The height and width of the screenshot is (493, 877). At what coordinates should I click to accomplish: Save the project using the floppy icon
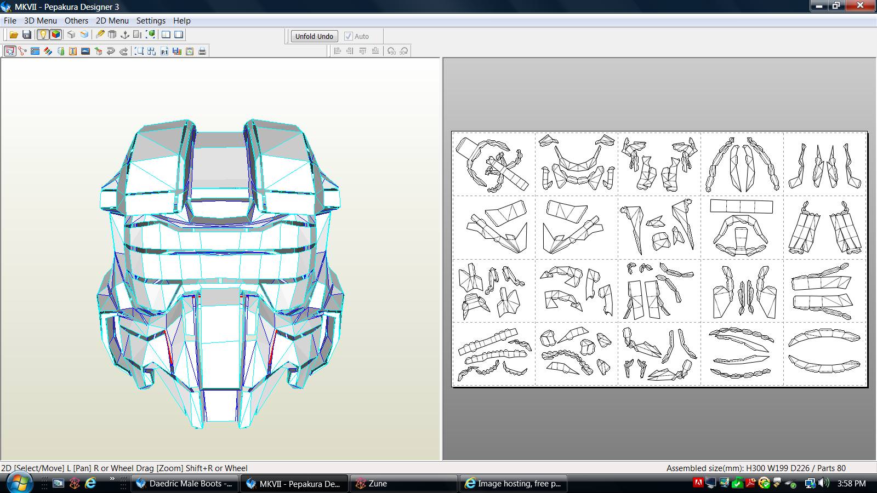[26, 35]
